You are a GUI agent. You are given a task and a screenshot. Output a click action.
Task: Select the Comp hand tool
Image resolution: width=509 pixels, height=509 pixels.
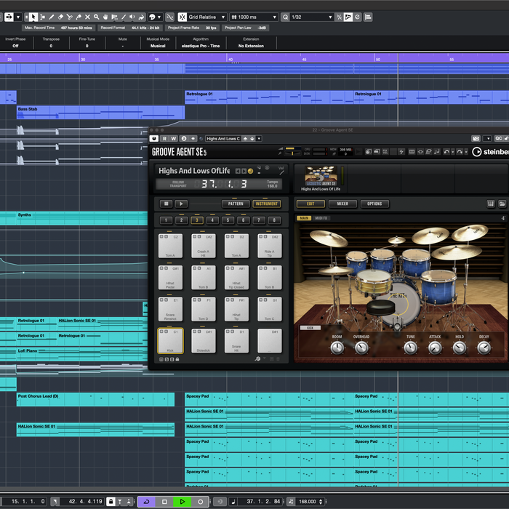click(105, 17)
